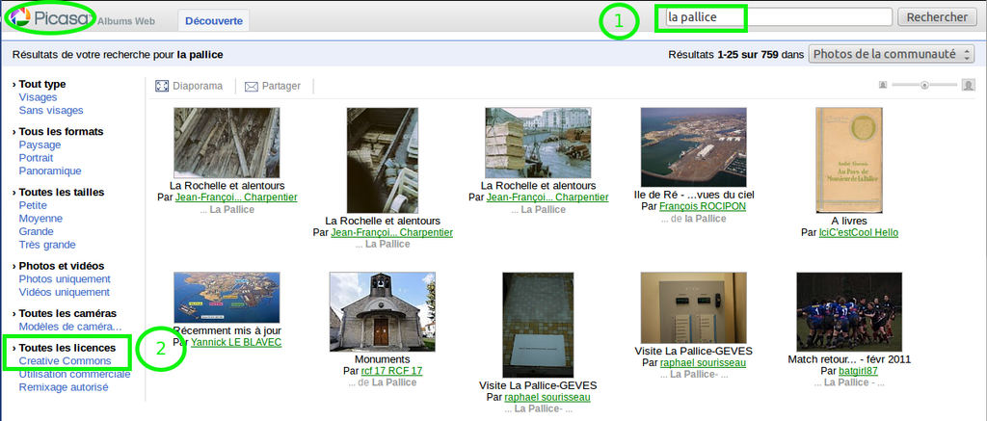Show Vidéos uniquement results
Image resolution: width=987 pixels, height=421 pixels.
coord(65,292)
